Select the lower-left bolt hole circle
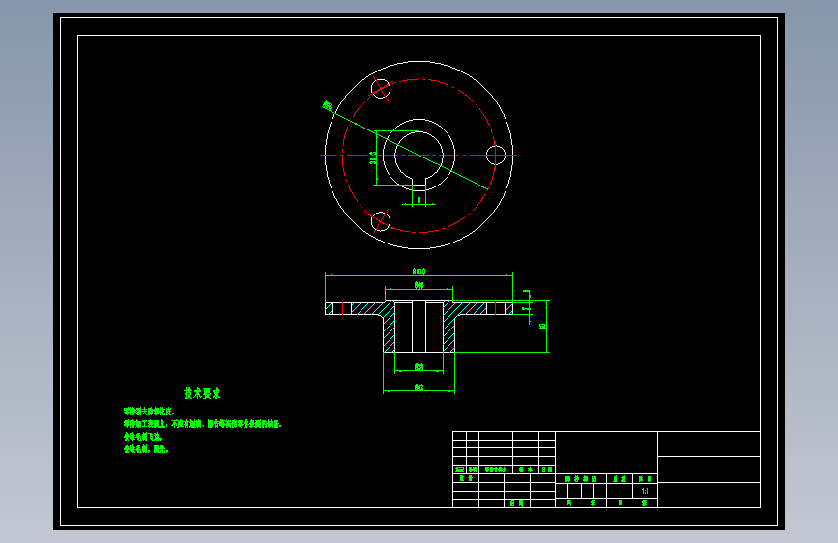The height and width of the screenshot is (543, 838). [x=381, y=221]
